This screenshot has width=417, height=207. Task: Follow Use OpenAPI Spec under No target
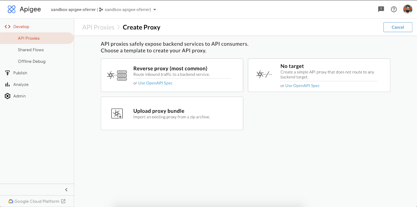coord(302,86)
